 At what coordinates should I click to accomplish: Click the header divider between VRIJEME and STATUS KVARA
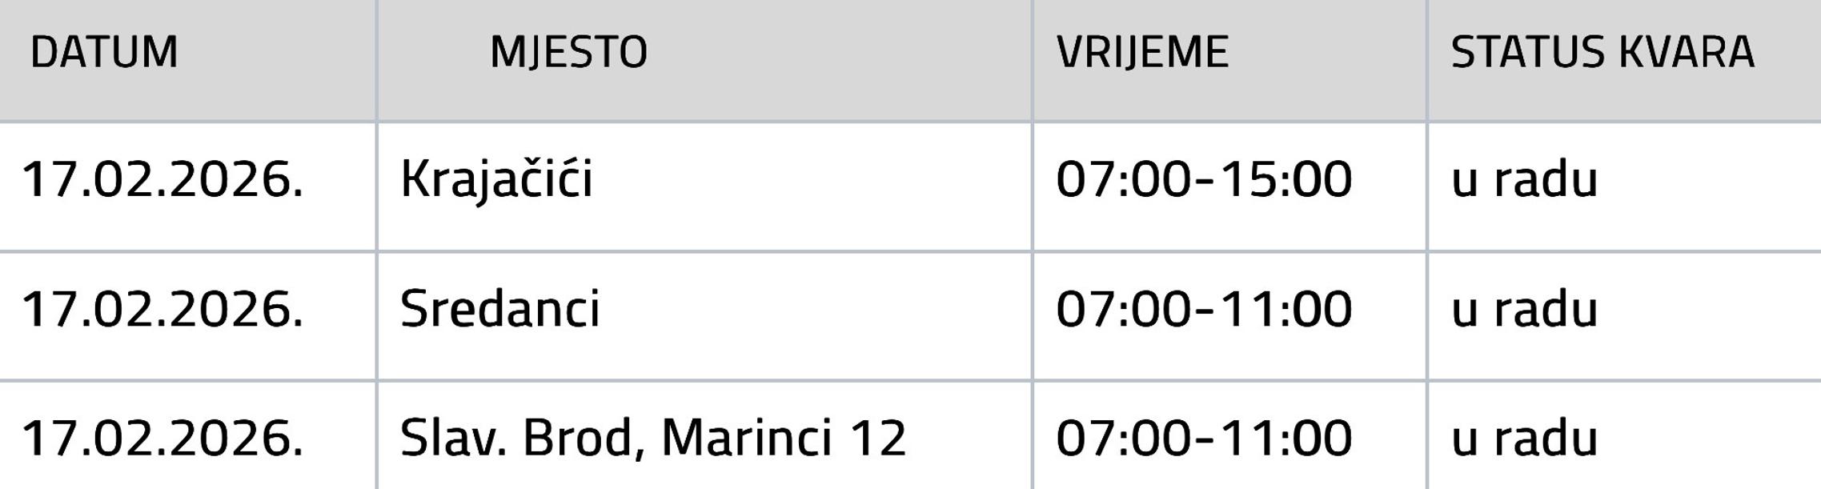1427,60
